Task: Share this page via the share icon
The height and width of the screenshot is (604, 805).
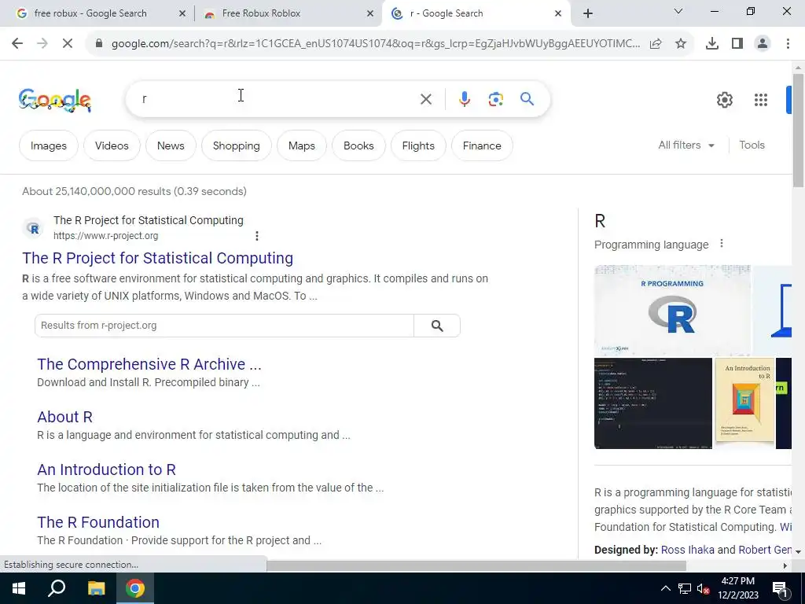Action: [x=656, y=44]
